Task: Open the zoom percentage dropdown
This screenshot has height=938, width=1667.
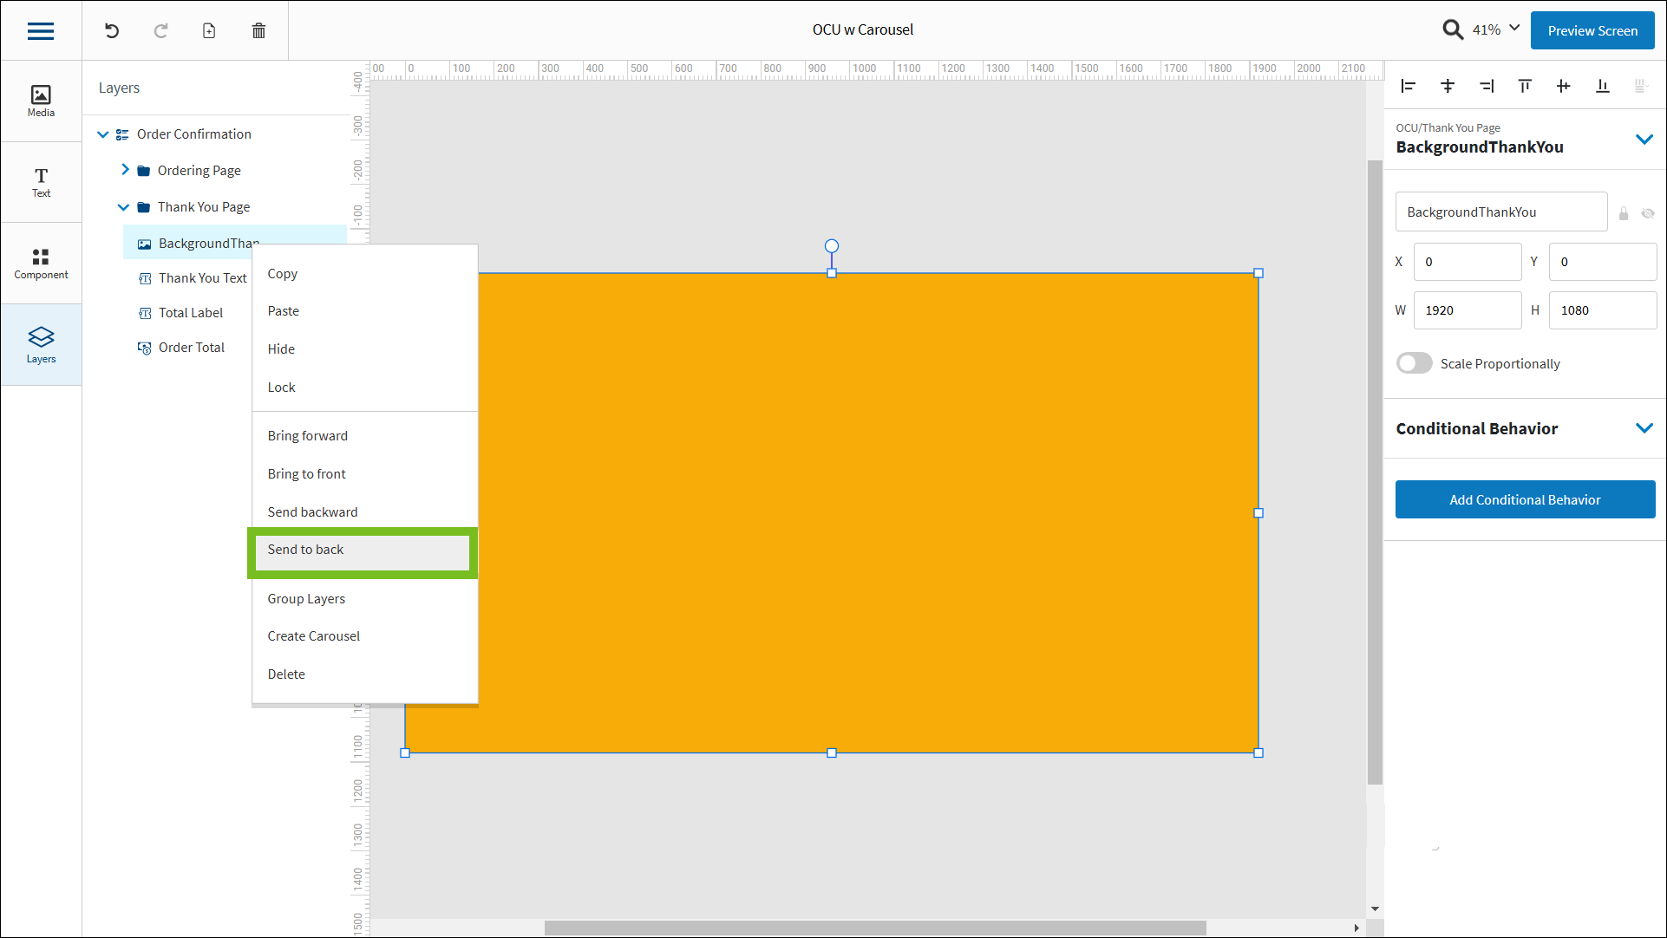Action: tap(1514, 29)
